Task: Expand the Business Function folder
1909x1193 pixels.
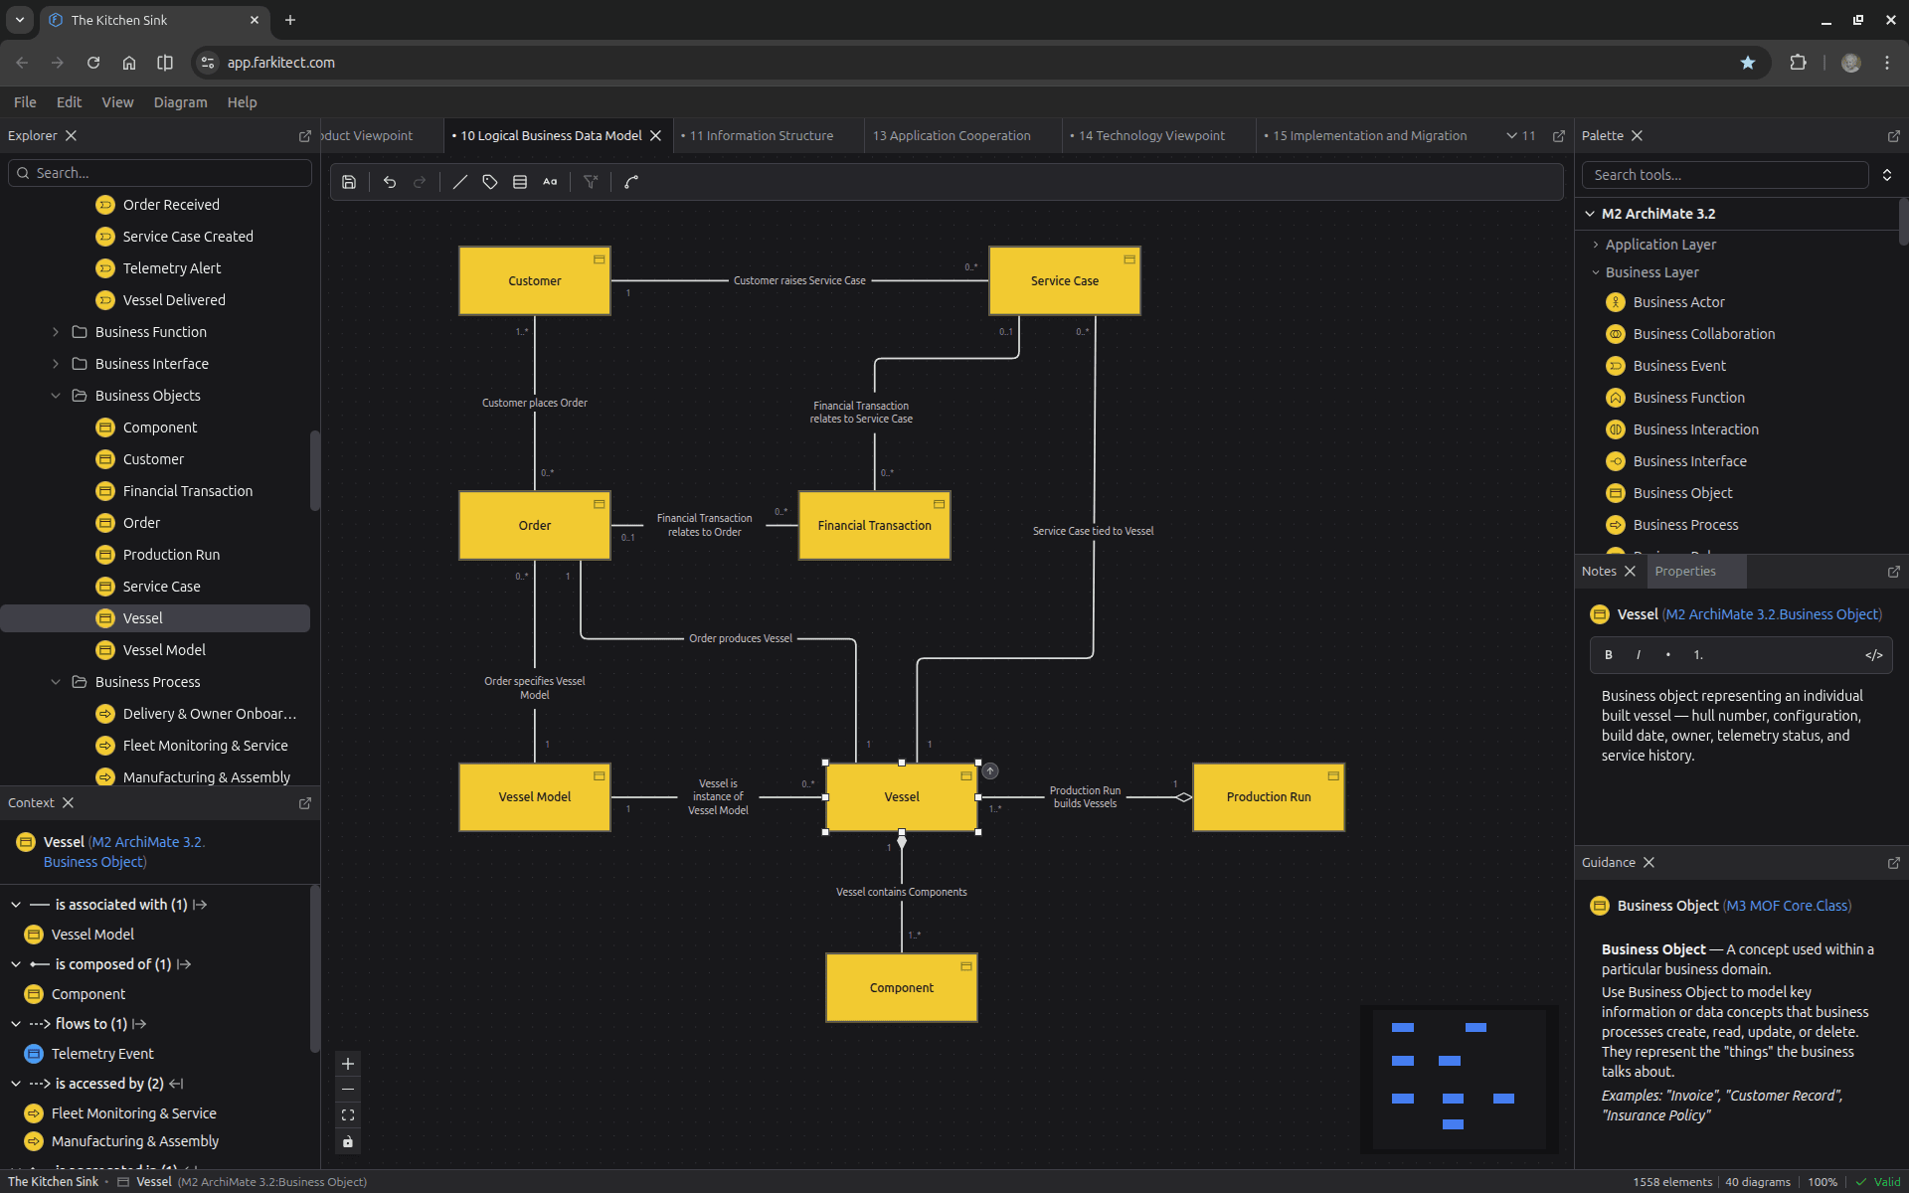Action: (x=56, y=332)
